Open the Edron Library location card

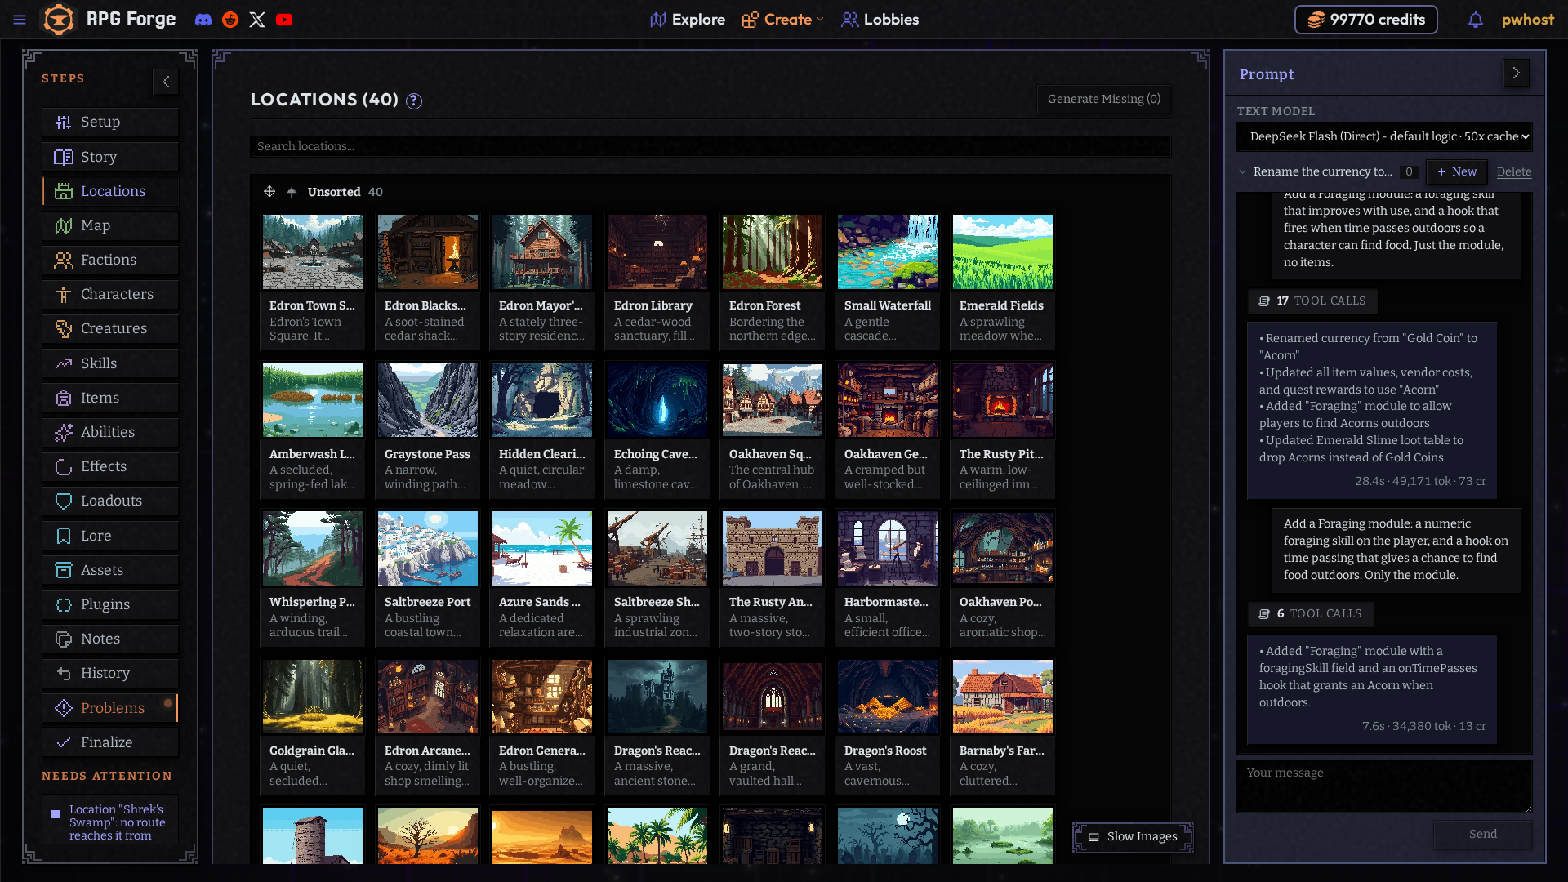(x=657, y=281)
